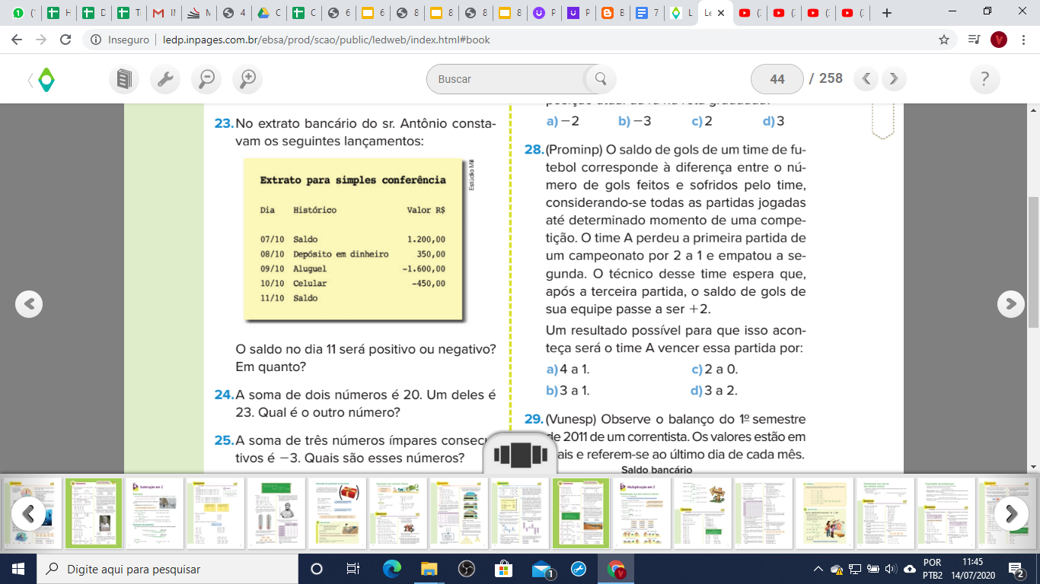Open a new Chrome tab
The image size is (1040, 584).
[x=886, y=13]
